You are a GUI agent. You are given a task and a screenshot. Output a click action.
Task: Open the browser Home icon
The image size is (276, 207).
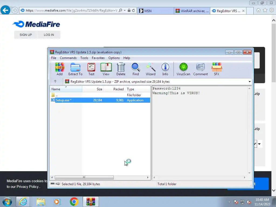(258, 11)
